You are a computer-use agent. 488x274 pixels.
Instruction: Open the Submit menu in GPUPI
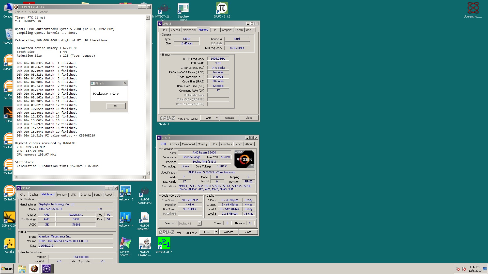point(33,12)
